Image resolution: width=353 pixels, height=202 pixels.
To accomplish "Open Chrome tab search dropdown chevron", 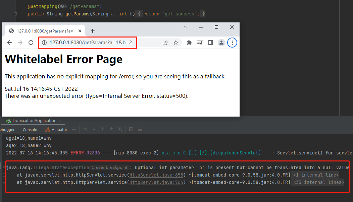I will tap(186, 27).
